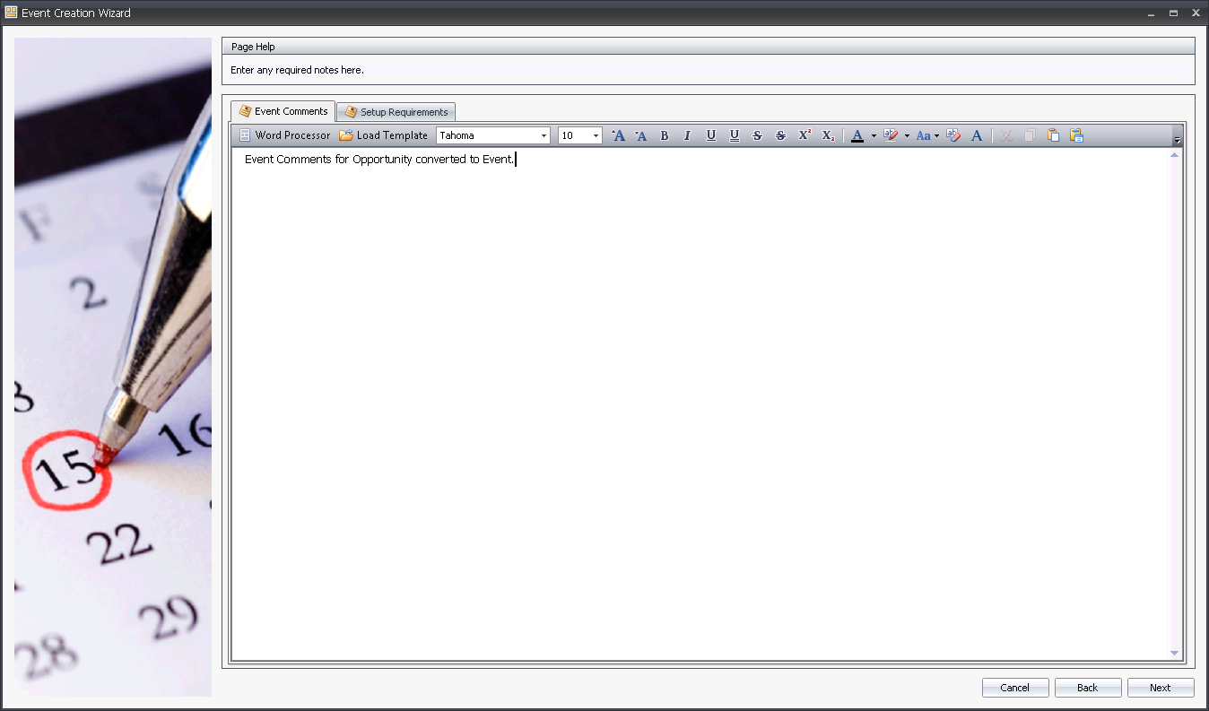Increase font size with grow font icon

click(x=618, y=135)
